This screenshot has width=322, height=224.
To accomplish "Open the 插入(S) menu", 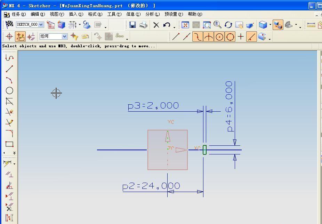I will click(76, 14).
